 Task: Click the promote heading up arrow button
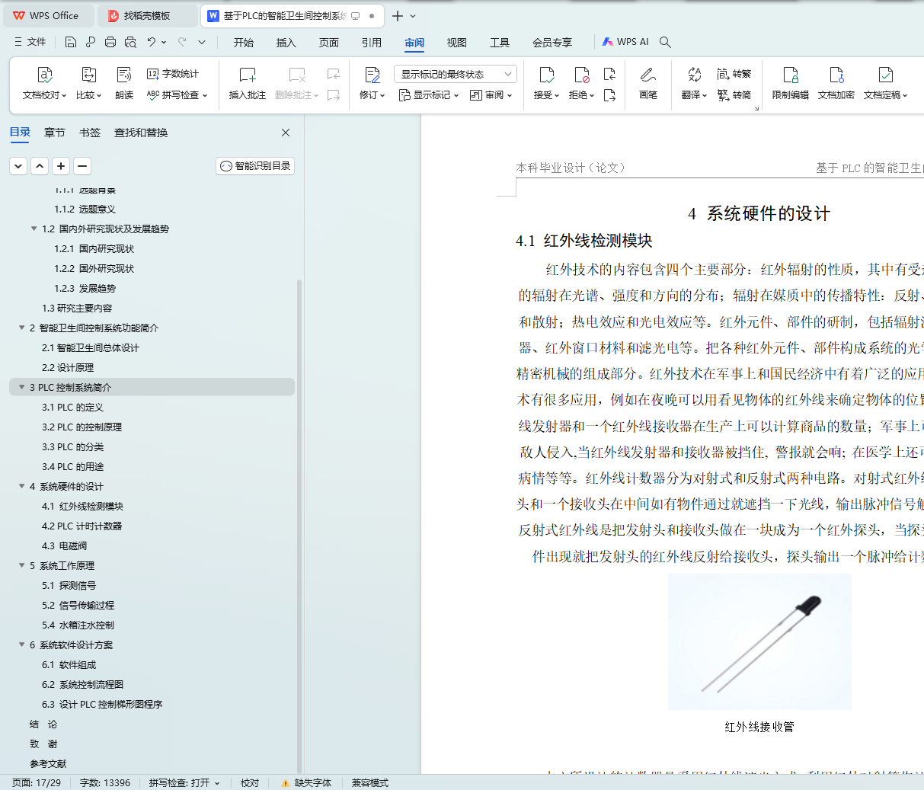(40, 166)
